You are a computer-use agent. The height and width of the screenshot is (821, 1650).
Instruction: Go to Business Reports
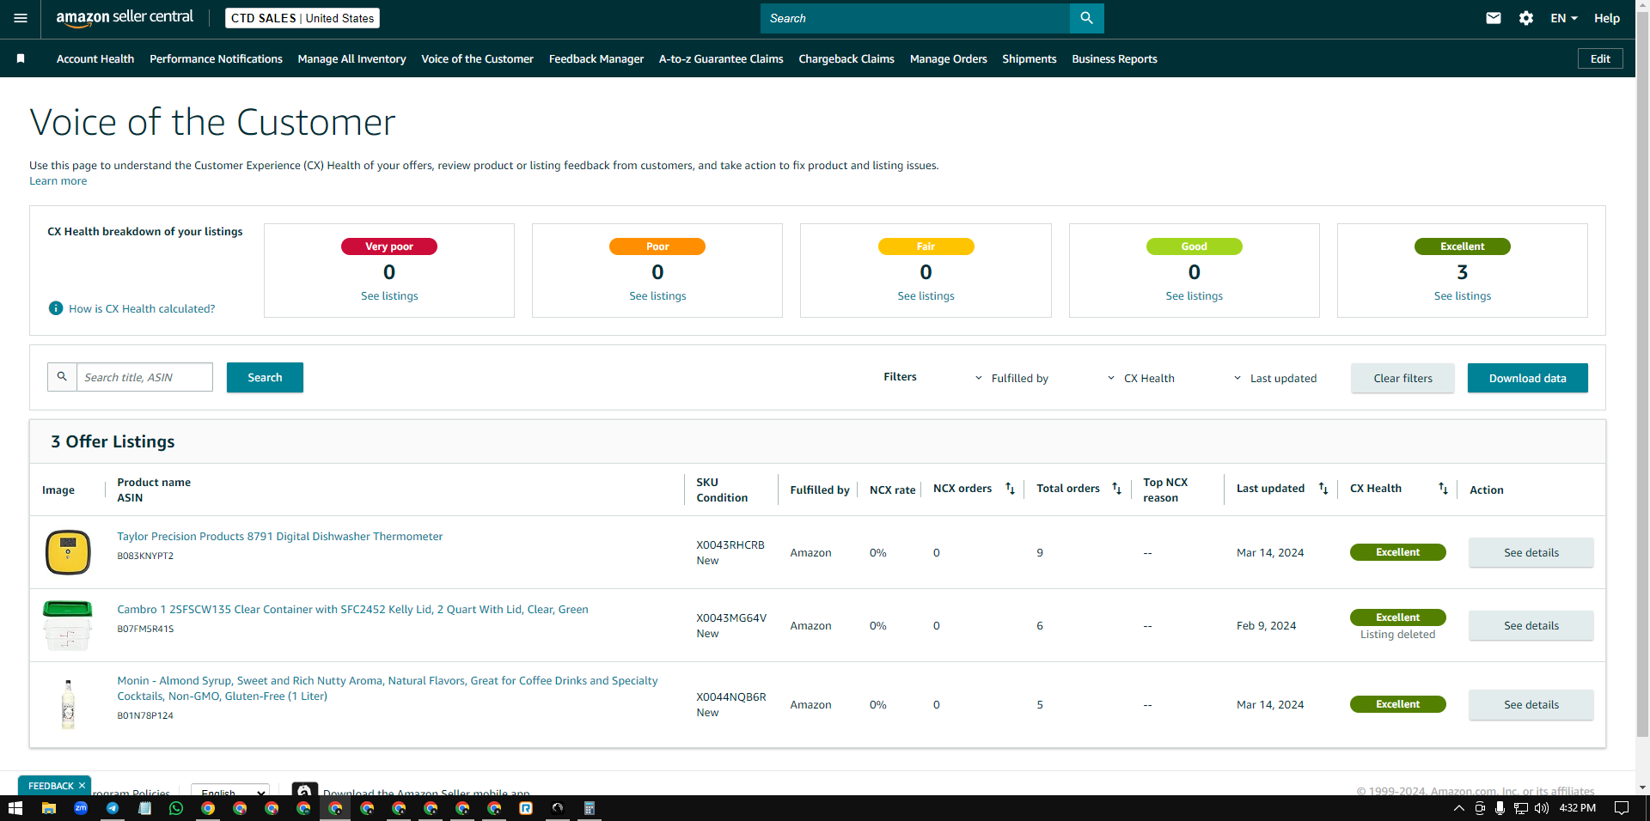click(x=1115, y=58)
